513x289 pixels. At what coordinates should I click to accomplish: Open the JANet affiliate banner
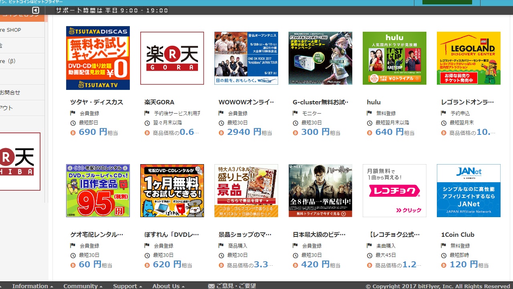[x=469, y=191]
